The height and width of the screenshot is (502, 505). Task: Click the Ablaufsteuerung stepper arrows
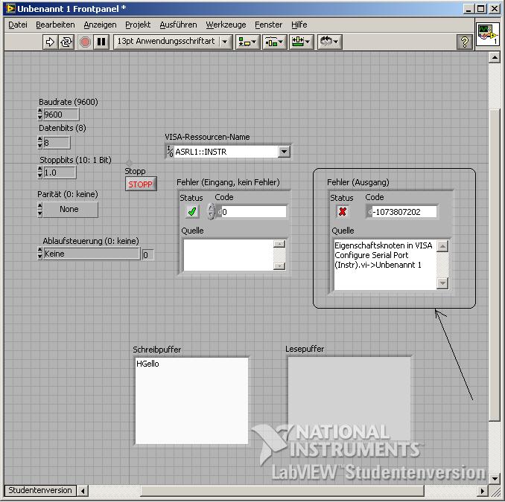pos(40,254)
